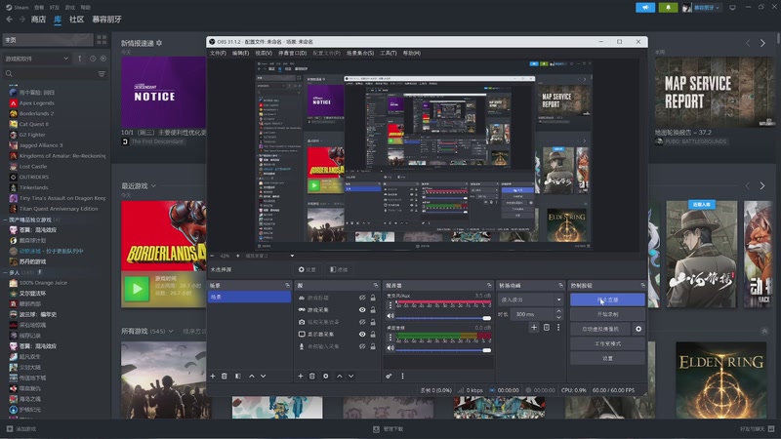Add a transition with plus icon

[x=534, y=328]
